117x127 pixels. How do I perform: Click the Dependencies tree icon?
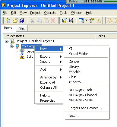click(x=22, y=52)
